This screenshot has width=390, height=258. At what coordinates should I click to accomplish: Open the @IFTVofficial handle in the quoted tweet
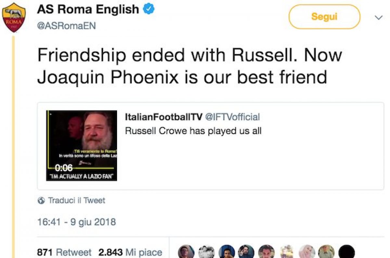point(232,117)
